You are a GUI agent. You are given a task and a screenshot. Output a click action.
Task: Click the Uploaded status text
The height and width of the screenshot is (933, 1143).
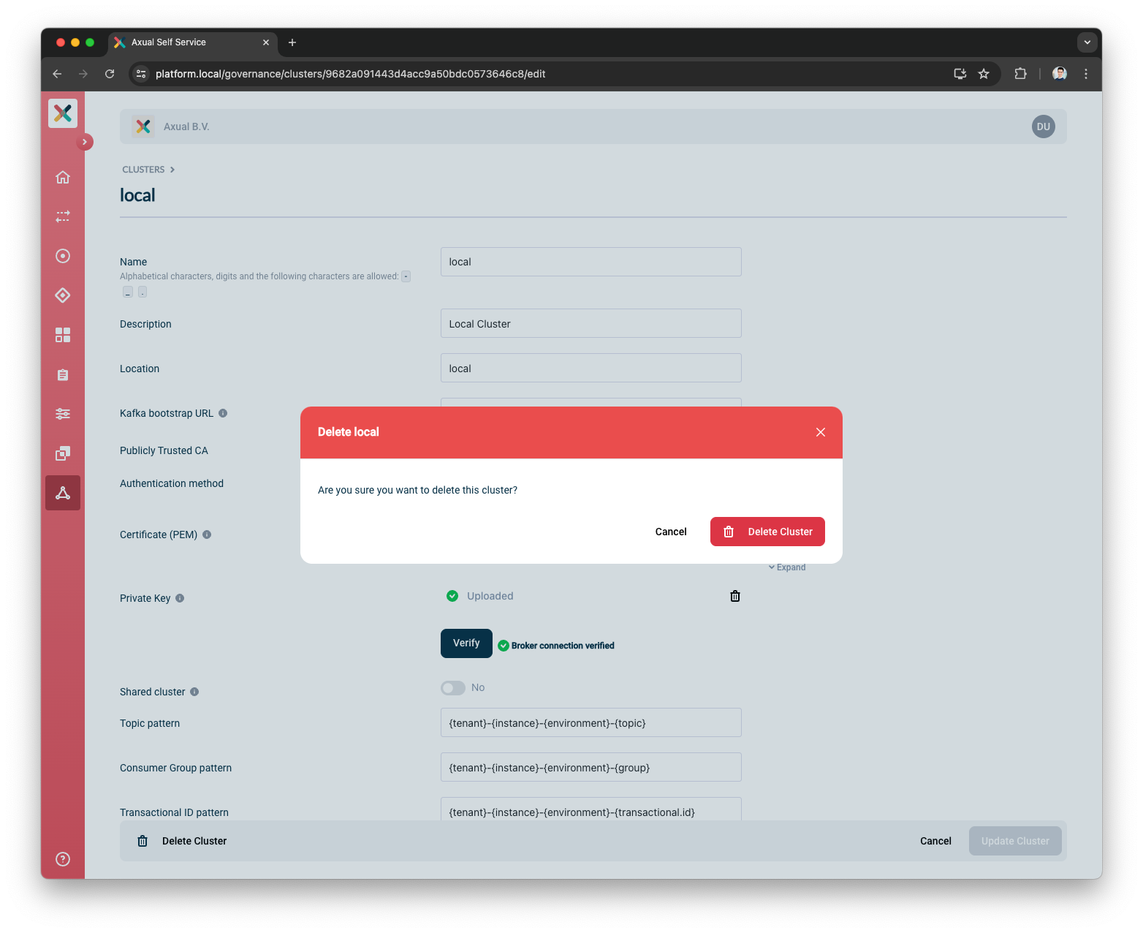[490, 596]
